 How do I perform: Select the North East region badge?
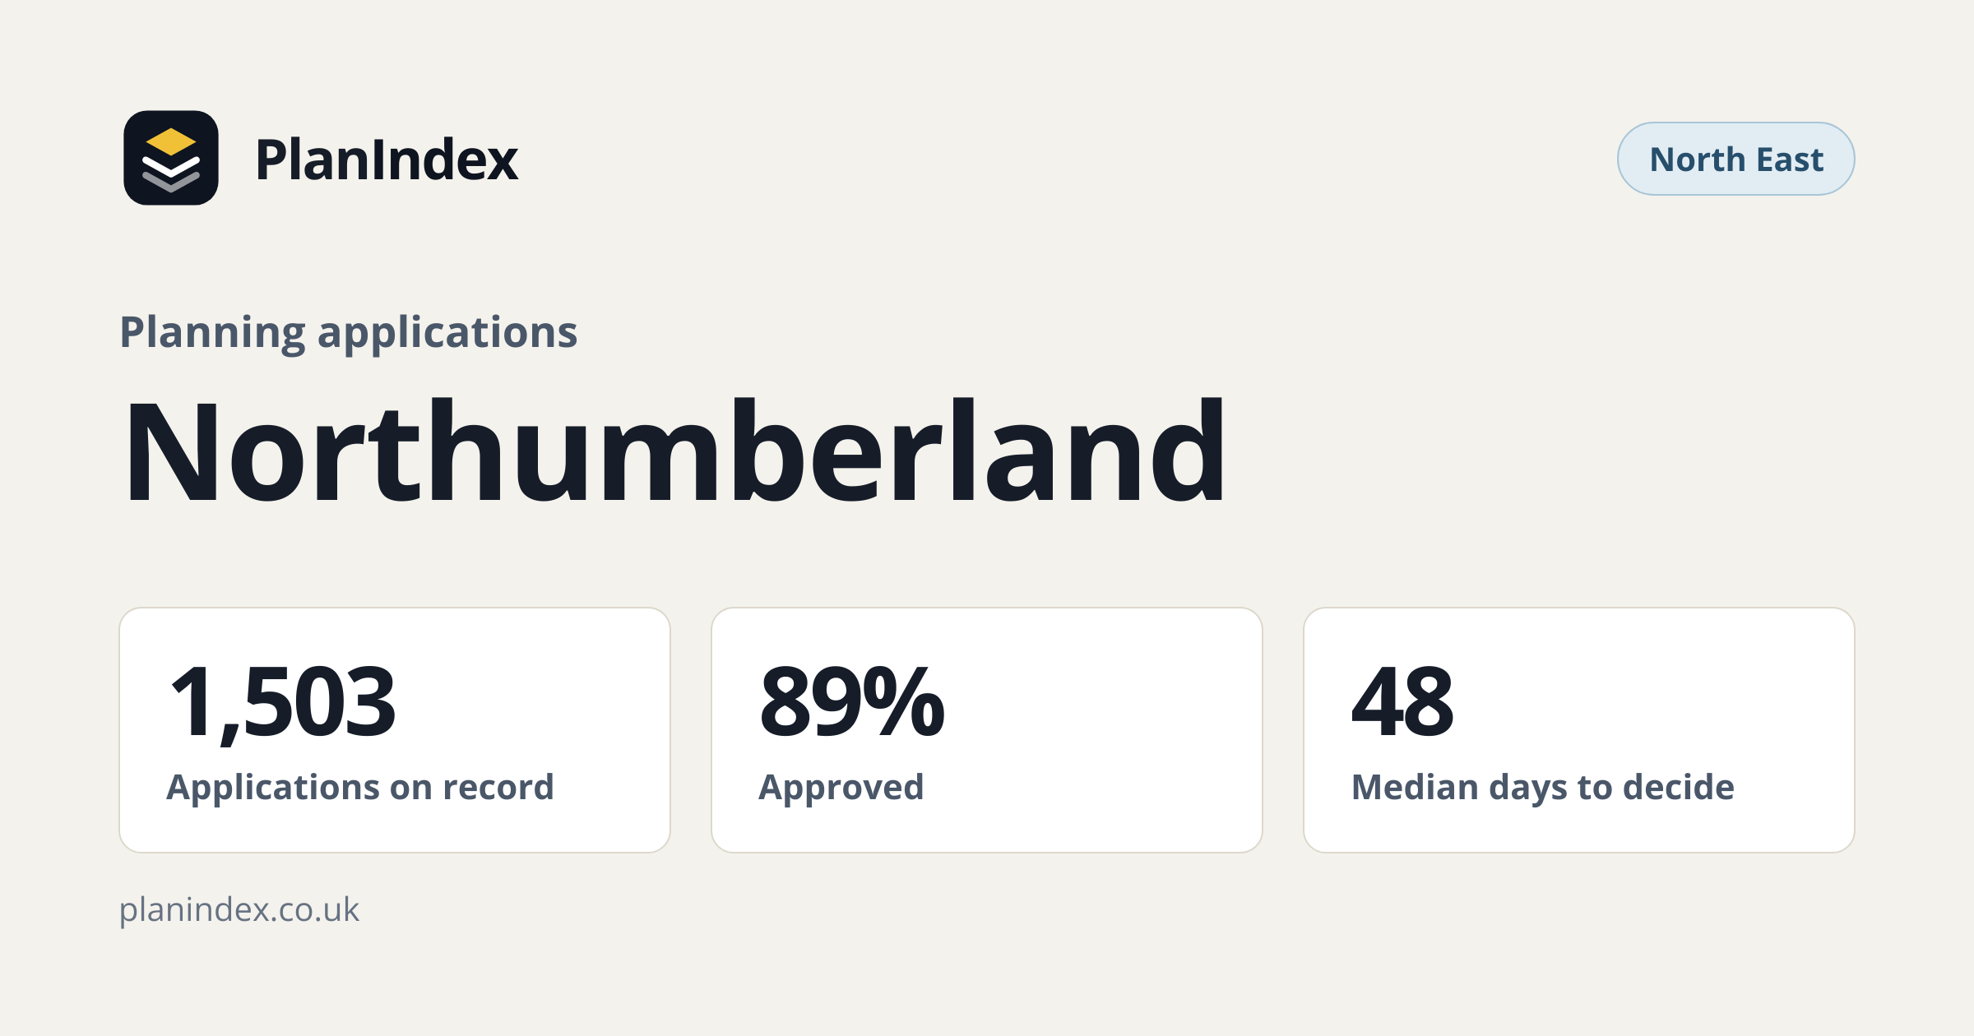coord(1735,159)
